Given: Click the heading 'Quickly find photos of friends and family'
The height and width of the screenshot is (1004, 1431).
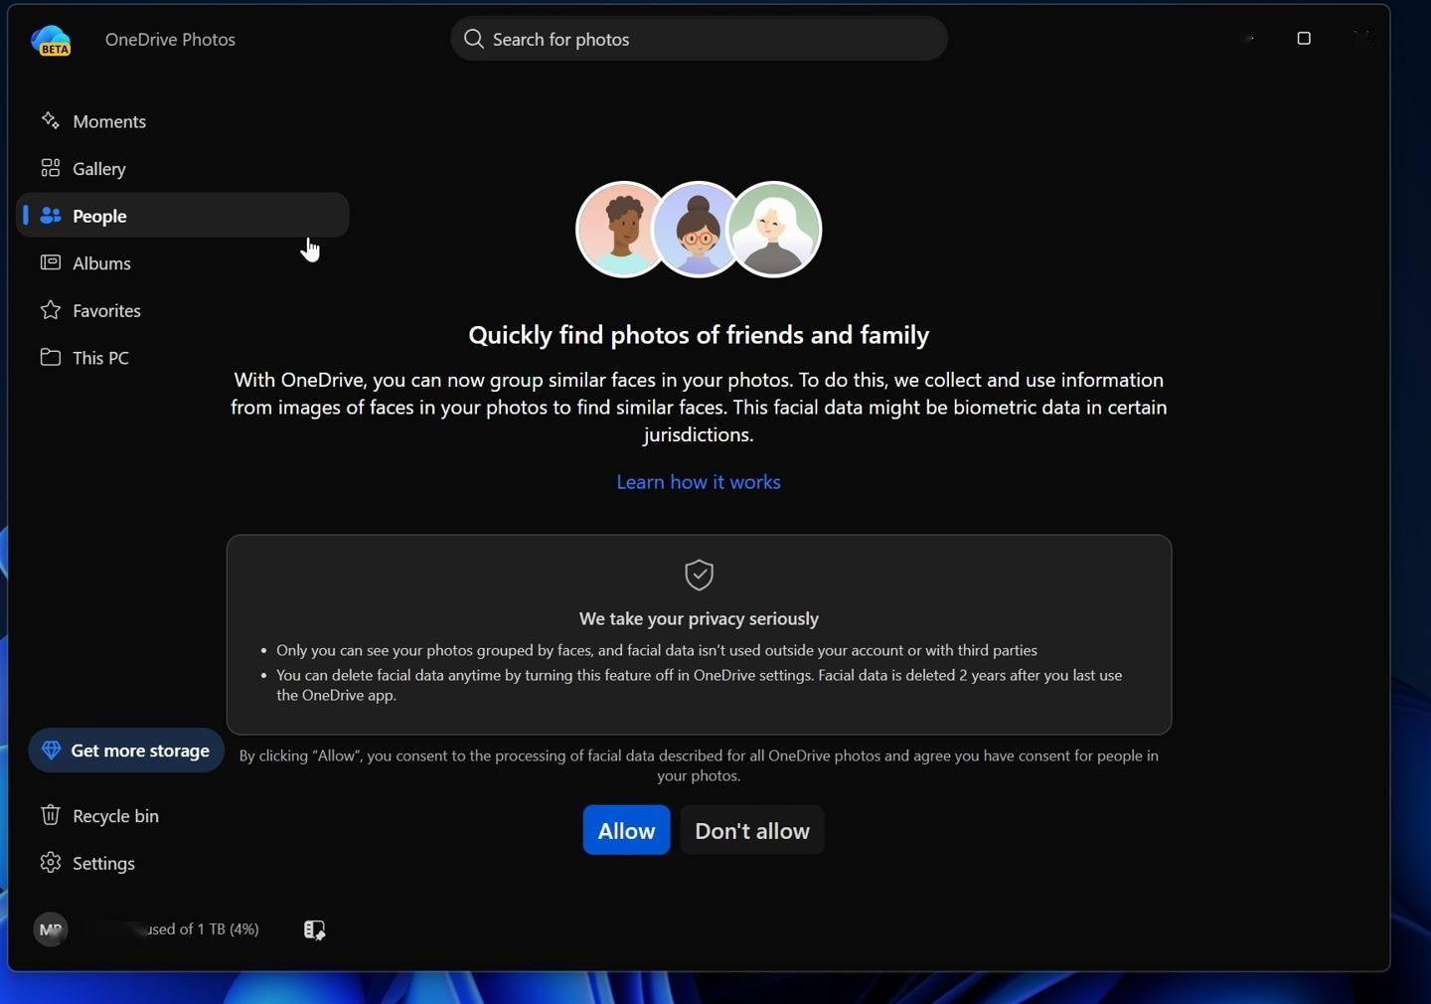Looking at the screenshot, I should tap(699, 335).
